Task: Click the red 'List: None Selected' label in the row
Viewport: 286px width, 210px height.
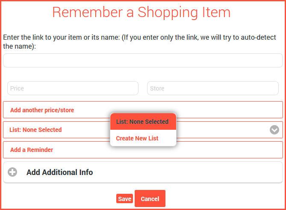Action: 35,130
